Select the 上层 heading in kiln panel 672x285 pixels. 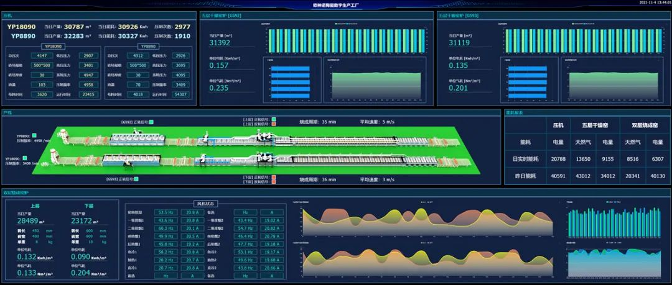coord(35,206)
